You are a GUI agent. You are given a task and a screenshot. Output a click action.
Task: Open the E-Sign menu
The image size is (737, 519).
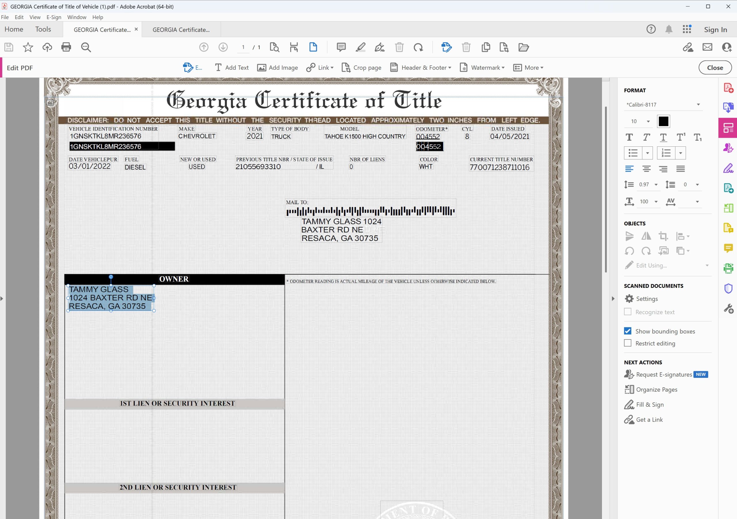coord(54,17)
